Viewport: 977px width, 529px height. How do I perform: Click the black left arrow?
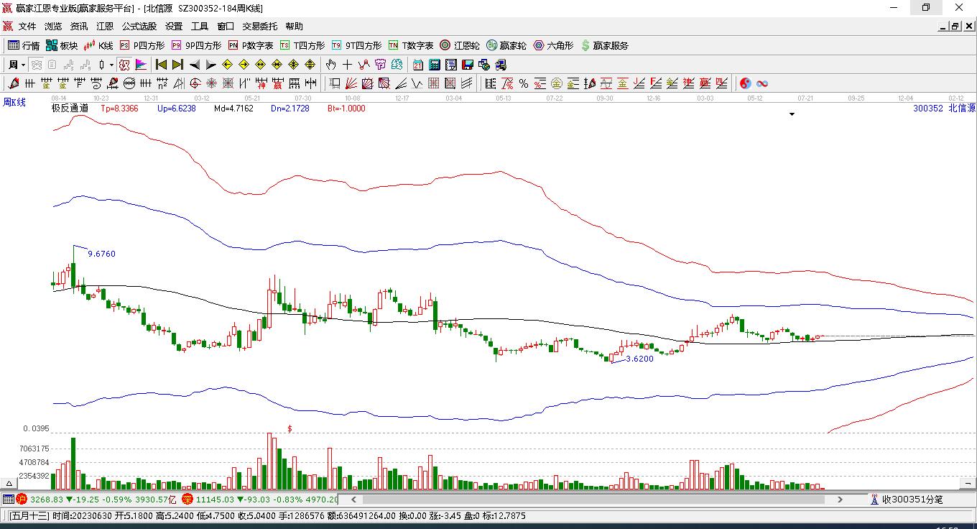[x=194, y=65]
